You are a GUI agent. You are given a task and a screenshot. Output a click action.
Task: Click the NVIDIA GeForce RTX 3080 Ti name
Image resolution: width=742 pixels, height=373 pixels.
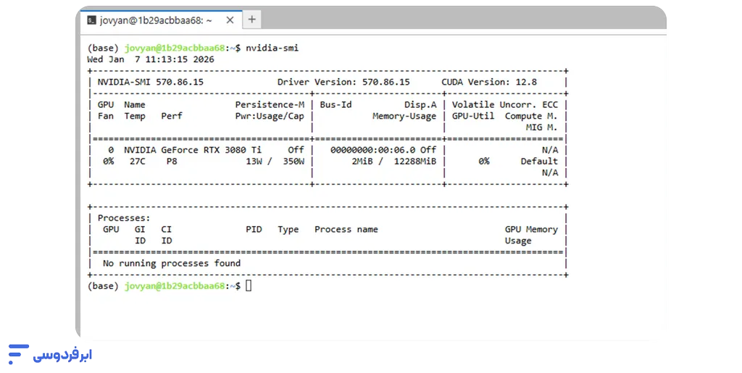(192, 149)
